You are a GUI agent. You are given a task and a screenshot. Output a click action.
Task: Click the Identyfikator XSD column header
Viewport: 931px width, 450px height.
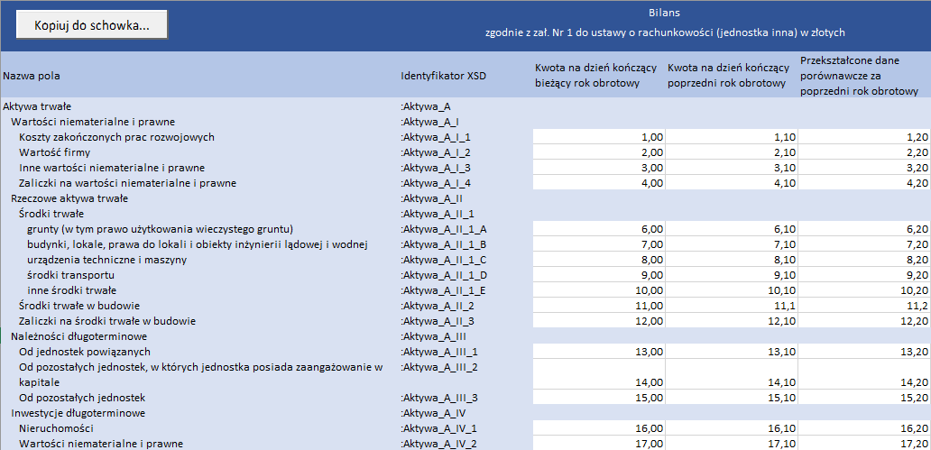[x=444, y=76]
